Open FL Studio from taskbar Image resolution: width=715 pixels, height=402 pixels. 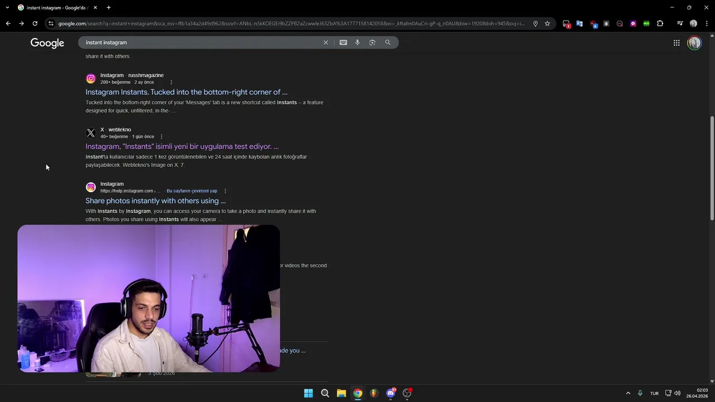point(374,393)
